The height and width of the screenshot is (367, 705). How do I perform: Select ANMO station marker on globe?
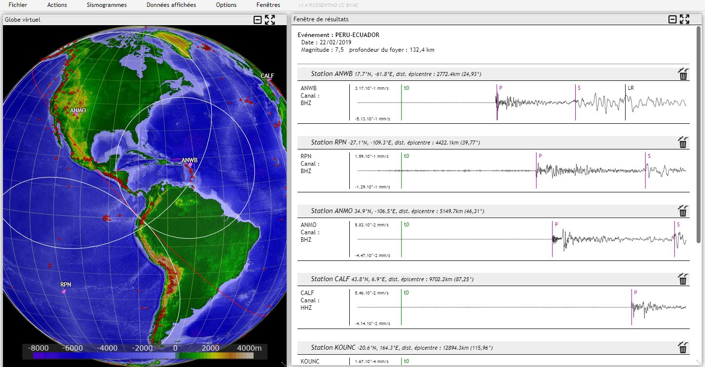[75, 114]
